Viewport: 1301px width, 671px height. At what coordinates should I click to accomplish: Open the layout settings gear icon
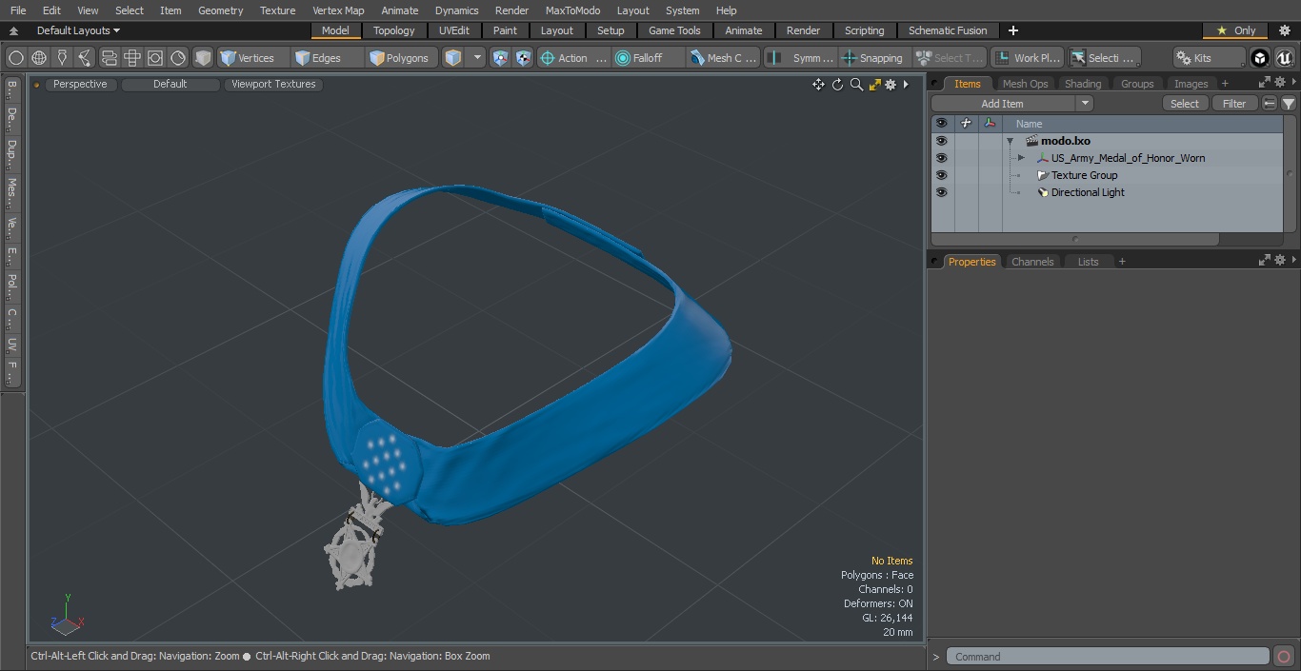coord(1285,30)
